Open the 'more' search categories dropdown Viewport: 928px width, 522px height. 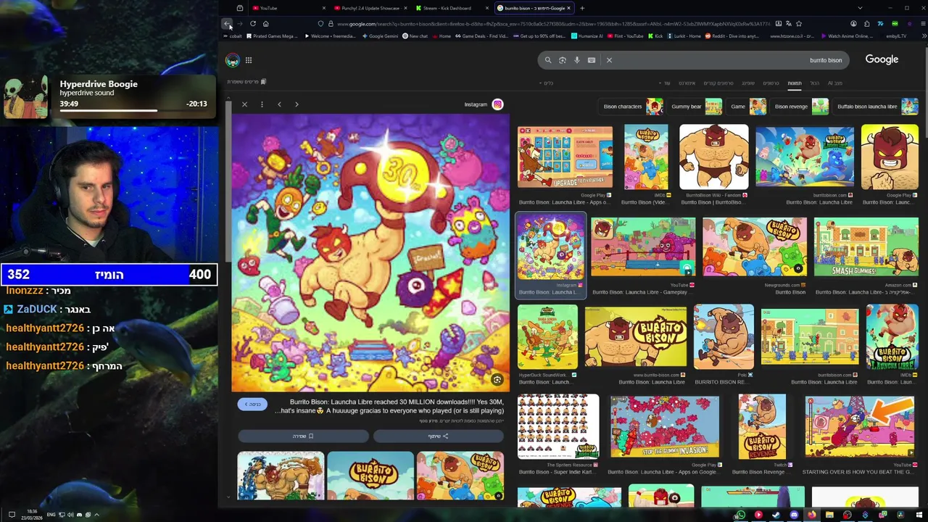click(x=665, y=83)
